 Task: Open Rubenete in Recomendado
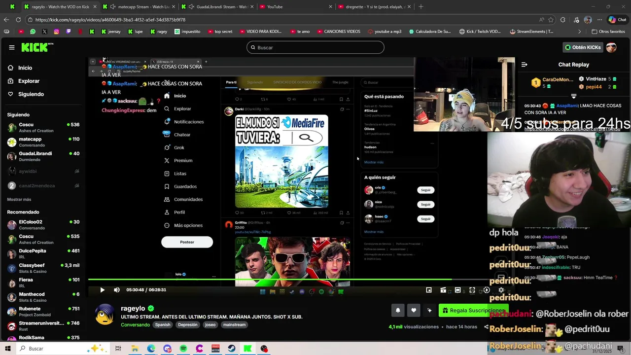pos(43,312)
